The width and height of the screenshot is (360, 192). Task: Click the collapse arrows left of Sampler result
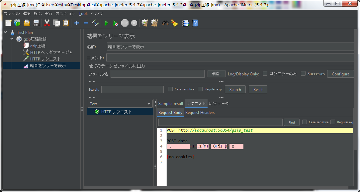tap(155, 104)
